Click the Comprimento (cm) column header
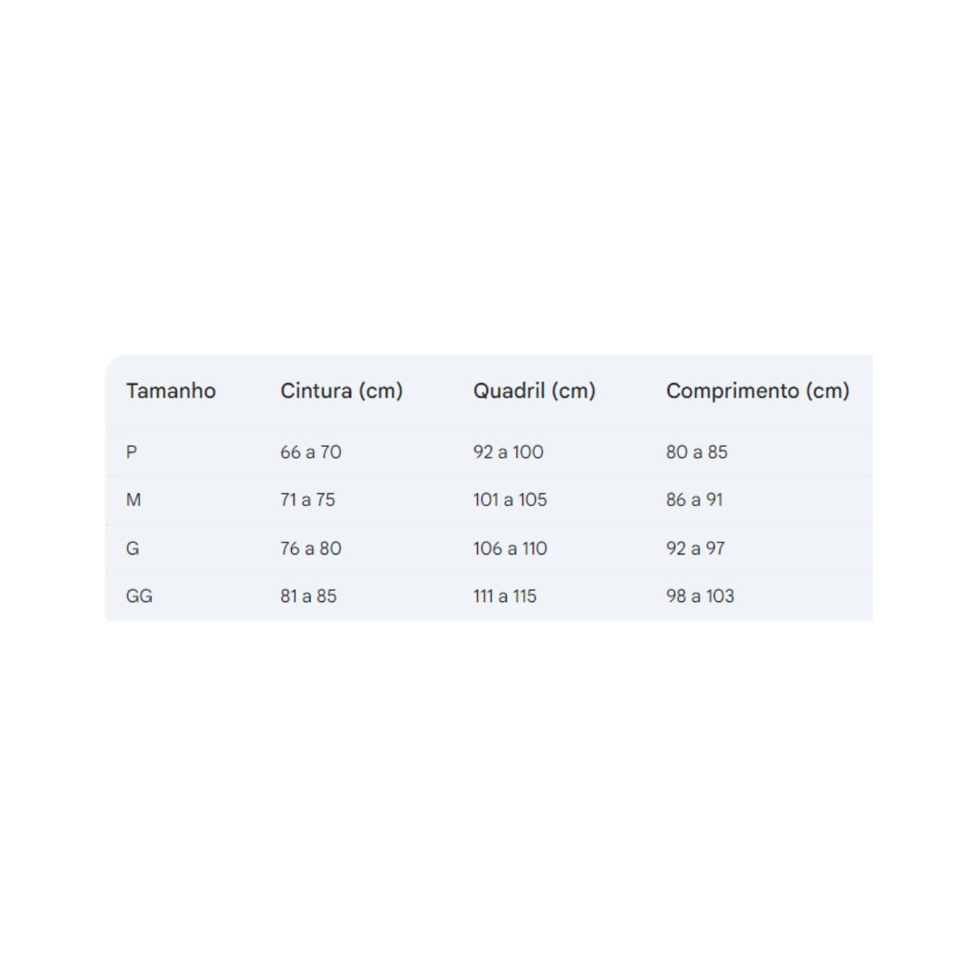This screenshot has height=970, width=970. coord(757,391)
